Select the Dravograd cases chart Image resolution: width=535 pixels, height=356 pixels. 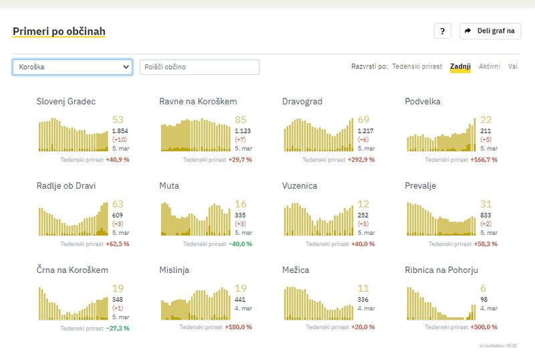click(x=318, y=135)
